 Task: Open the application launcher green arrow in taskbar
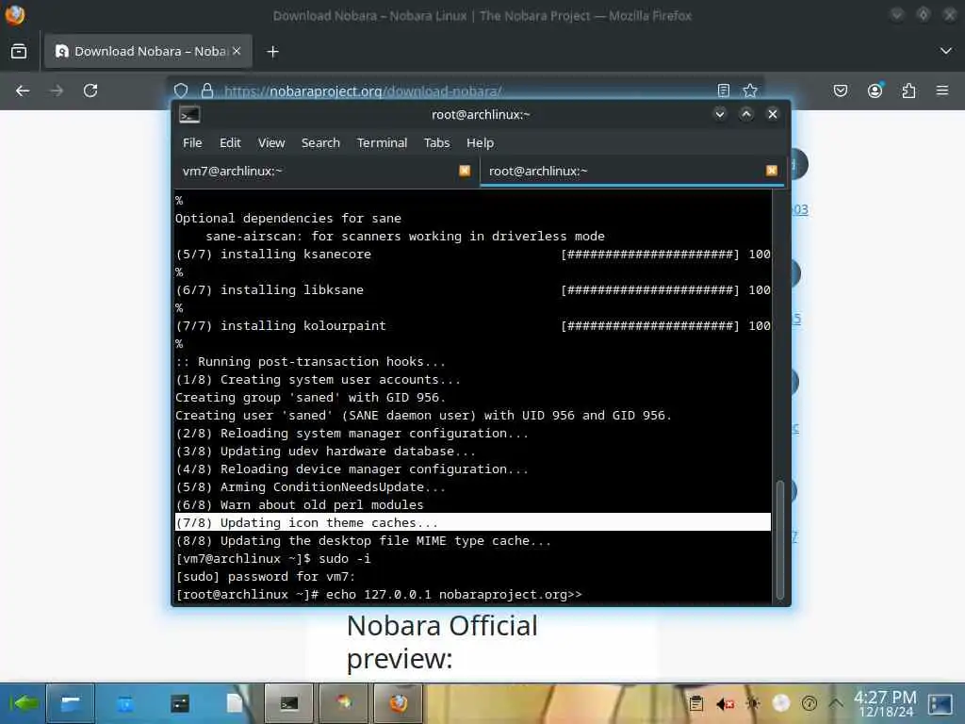[23, 703]
